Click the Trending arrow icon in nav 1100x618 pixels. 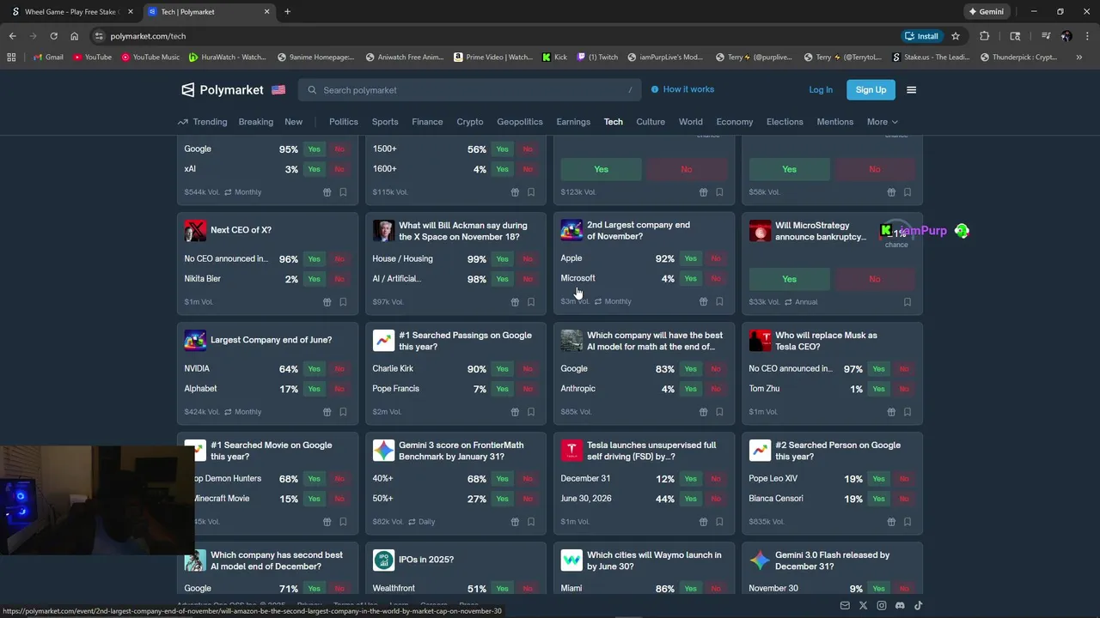coord(182,122)
